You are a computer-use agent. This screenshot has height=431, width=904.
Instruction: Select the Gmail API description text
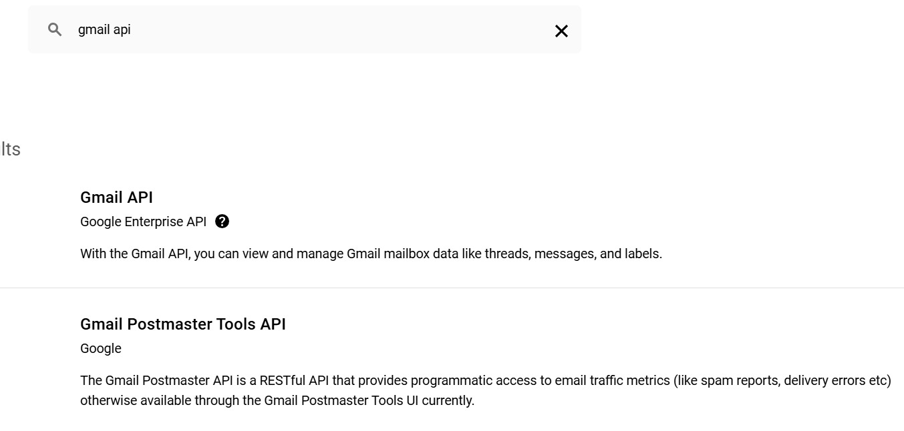[371, 254]
